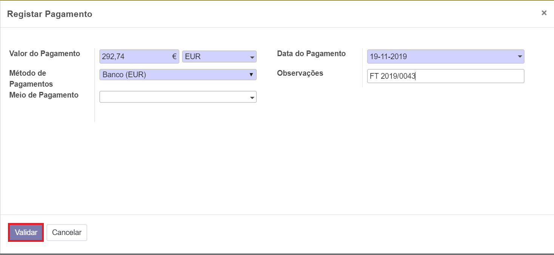Click the Método de Pagamentos label
The width and height of the screenshot is (554, 255).
(x=31, y=78)
